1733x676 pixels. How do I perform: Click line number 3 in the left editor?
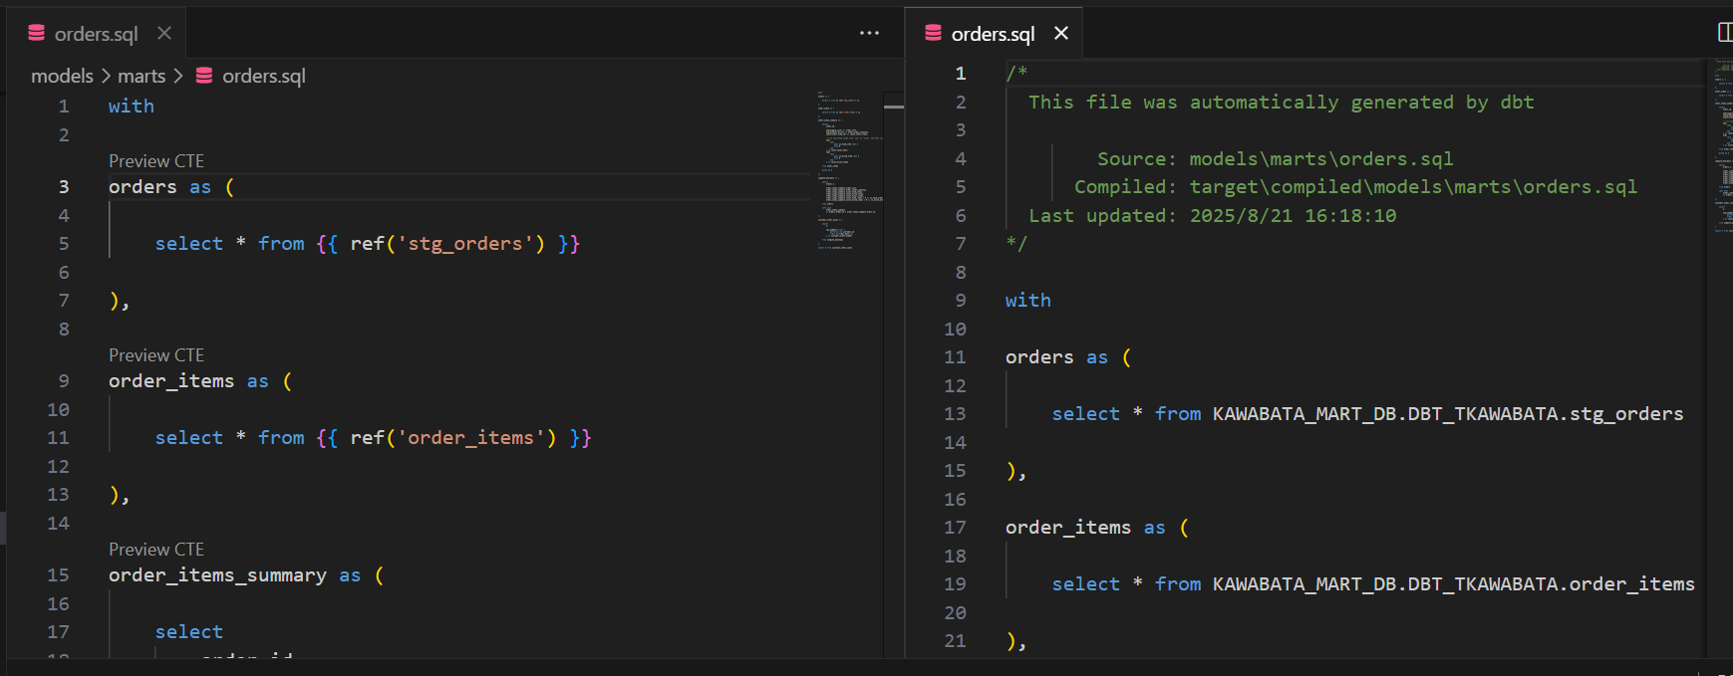pos(64,187)
